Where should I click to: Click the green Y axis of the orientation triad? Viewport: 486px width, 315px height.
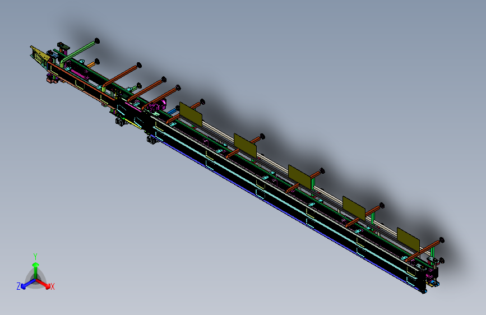pos(36,270)
